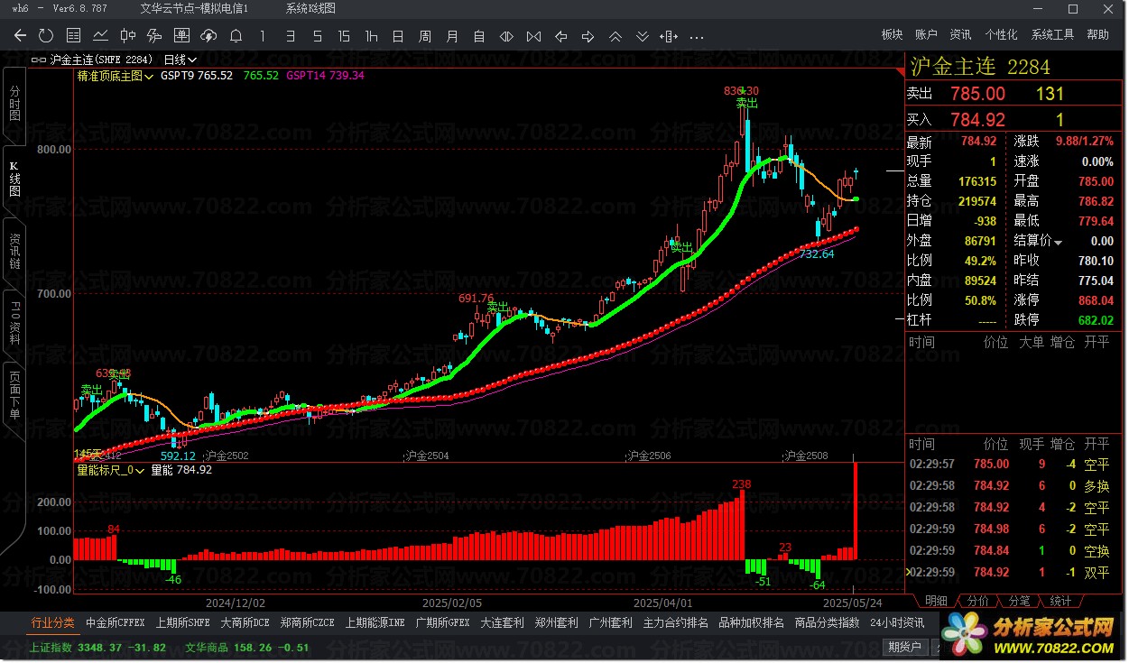Open the 帮助 menu
This screenshot has width=1129, height=663.
pos(1097,34)
